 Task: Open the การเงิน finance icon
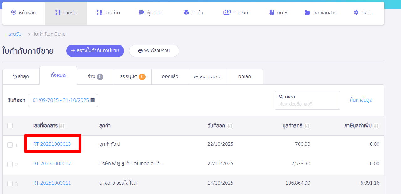[227, 13]
